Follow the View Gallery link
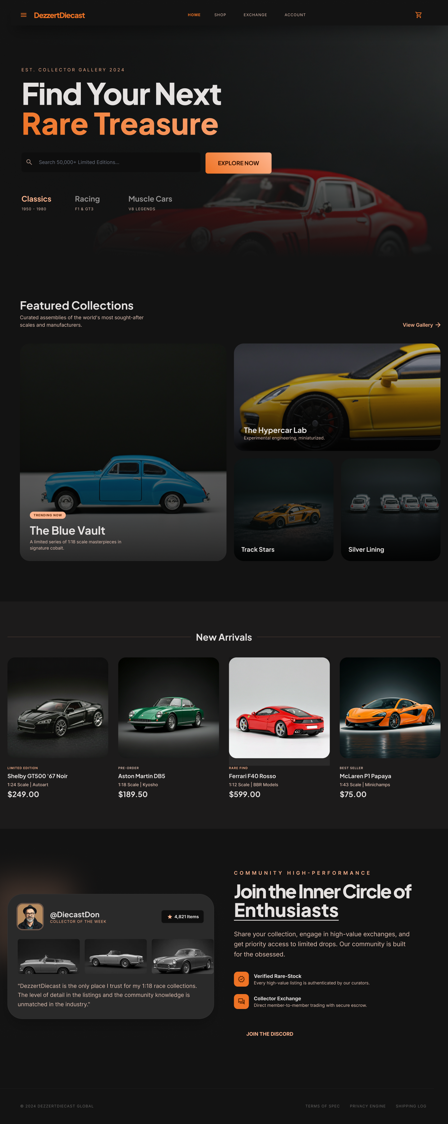This screenshot has height=1124, width=448. 421,325
